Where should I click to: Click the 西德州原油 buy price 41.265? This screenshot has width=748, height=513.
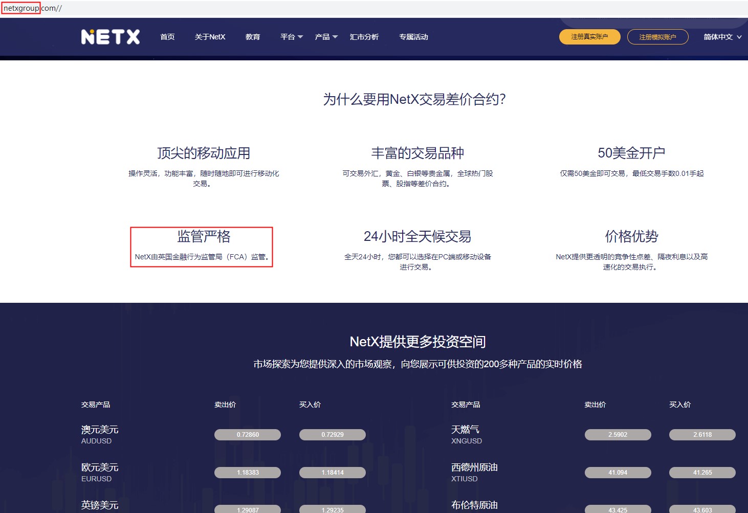[701, 472]
